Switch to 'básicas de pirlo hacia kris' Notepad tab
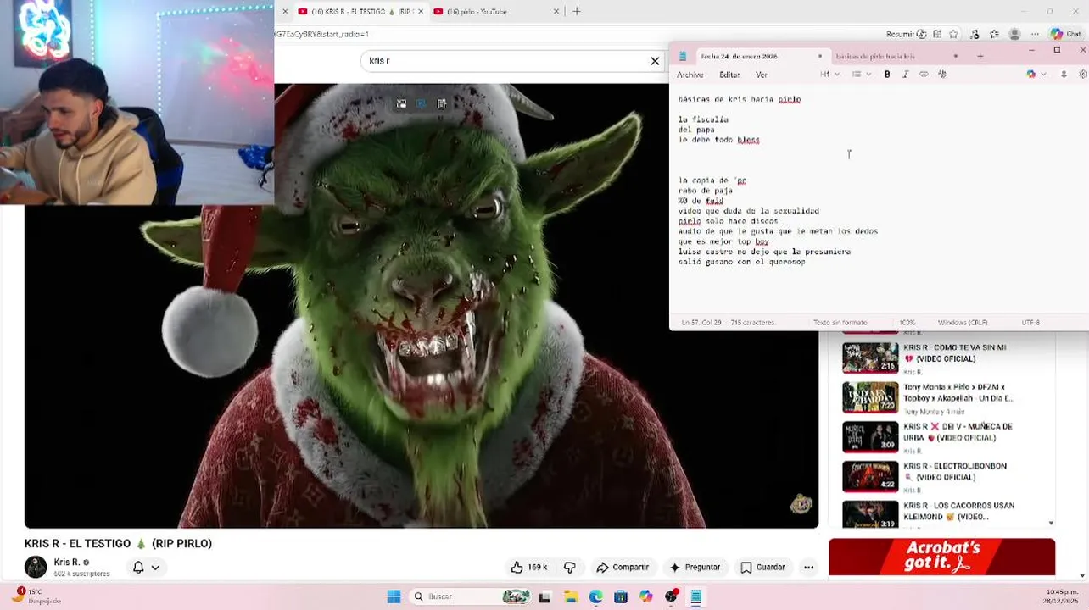The image size is (1089, 610). 874,56
